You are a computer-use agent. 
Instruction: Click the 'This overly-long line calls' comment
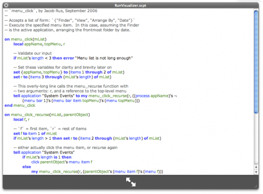coord(71,86)
